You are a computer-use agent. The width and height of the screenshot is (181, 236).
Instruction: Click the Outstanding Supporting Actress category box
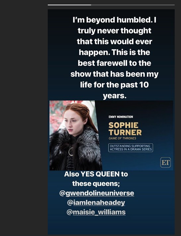tap(131, 148)
